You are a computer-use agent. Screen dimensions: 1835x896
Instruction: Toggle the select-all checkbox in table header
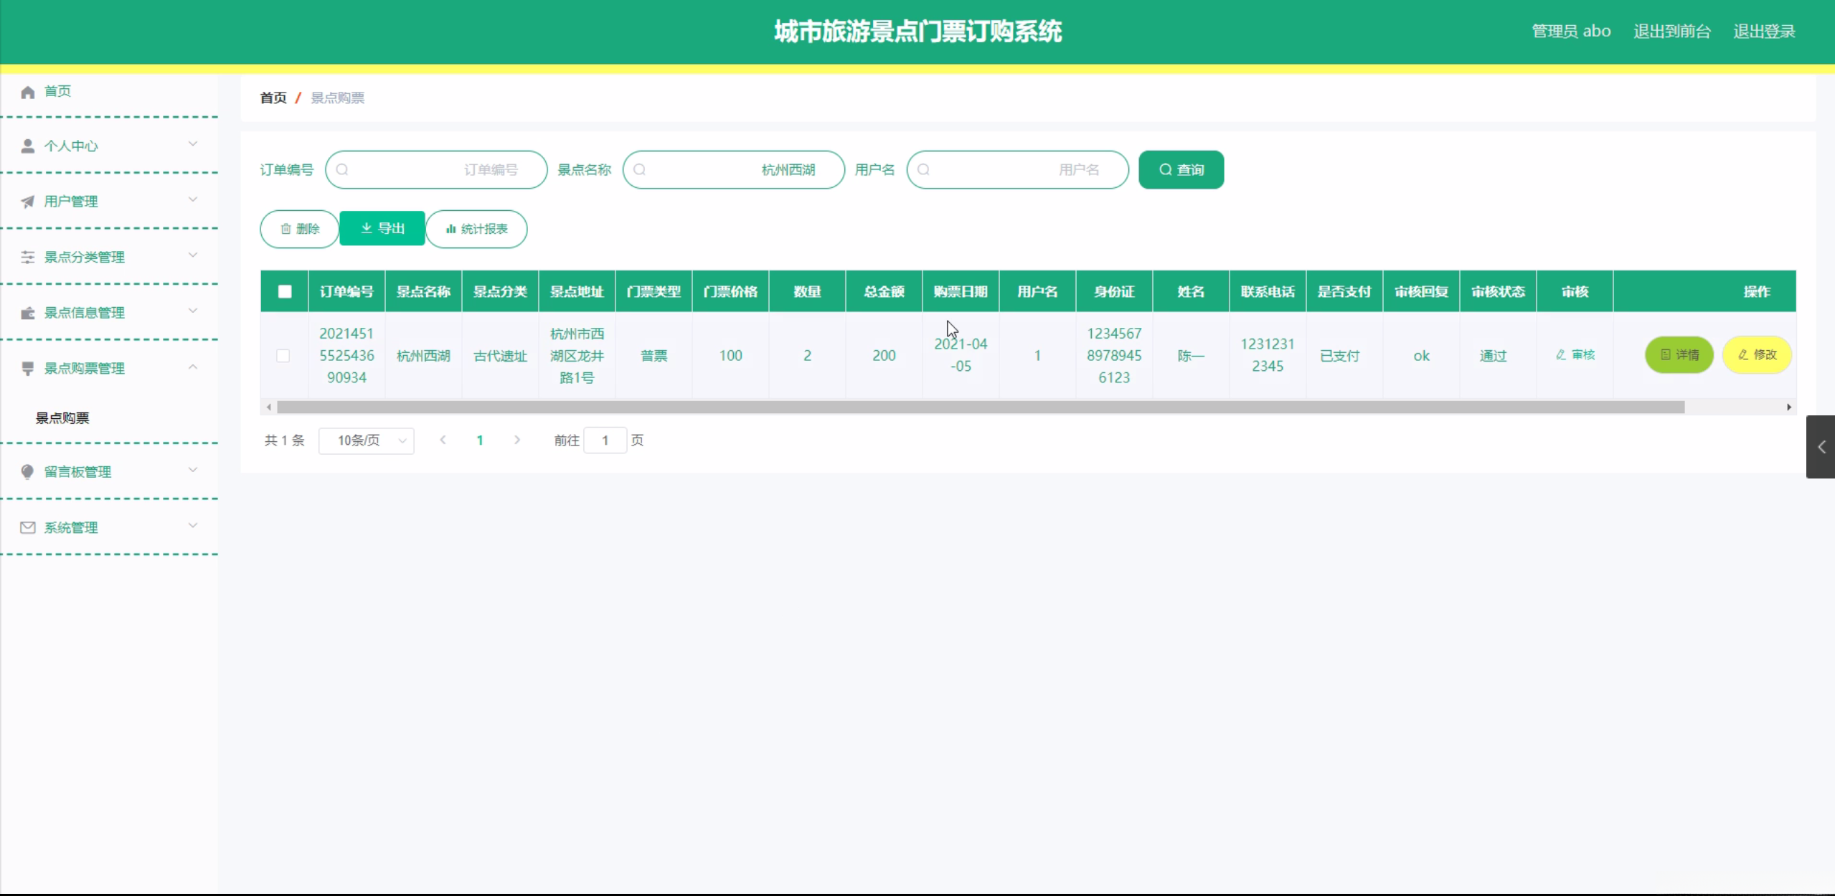285,292
